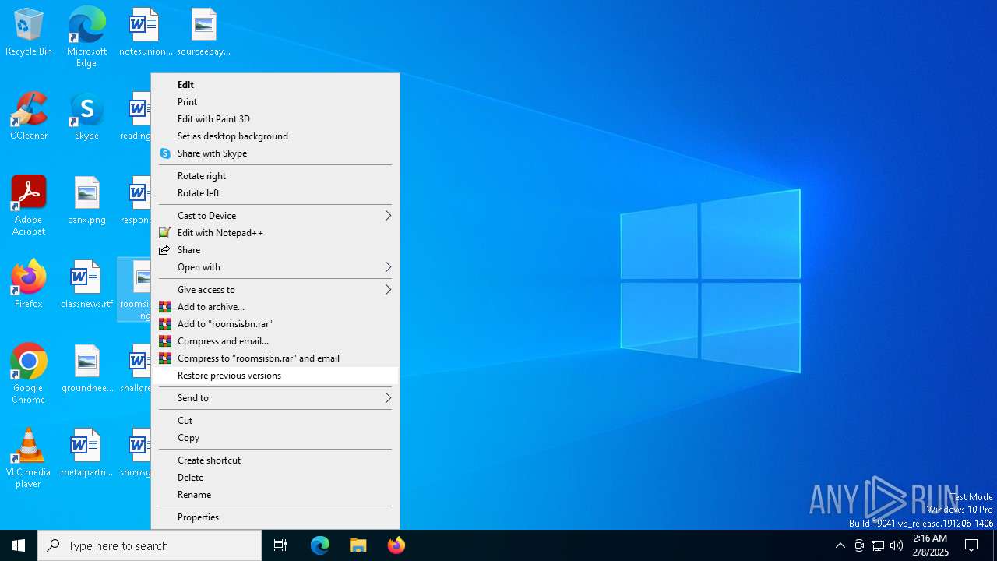
Task: Choose Set as desktop background
Action: tap(275, 136)
